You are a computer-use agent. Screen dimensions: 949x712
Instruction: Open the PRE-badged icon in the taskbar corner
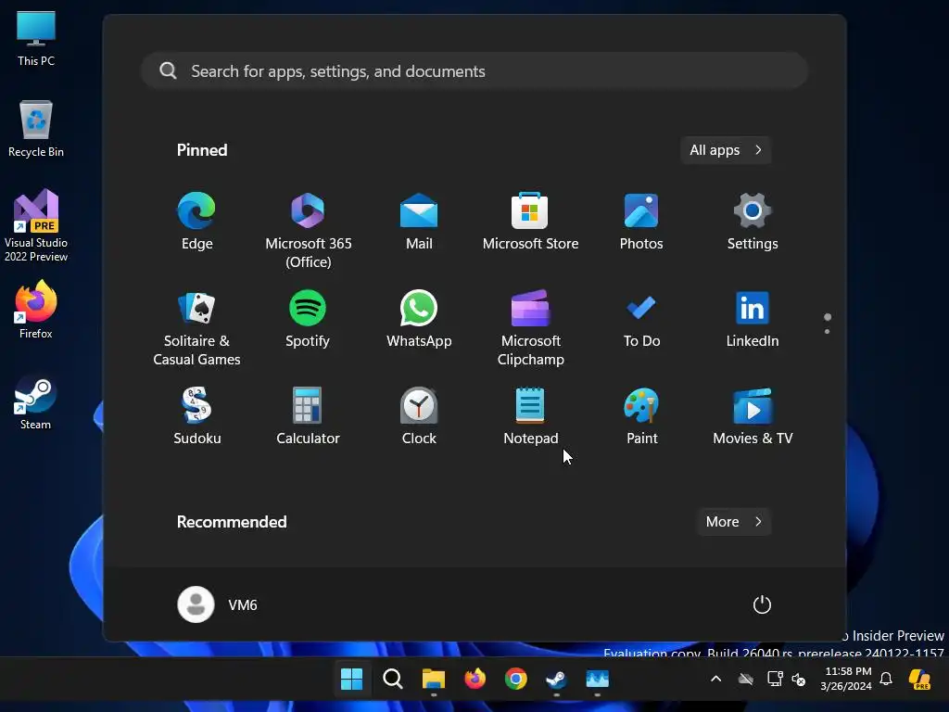click(920, 680)
